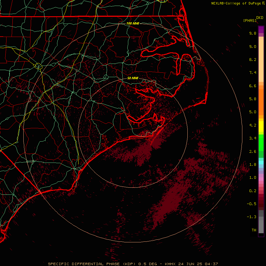Pick the cyan segment of the color bar
Screen dimensions: 266x266
coord(261,163)
